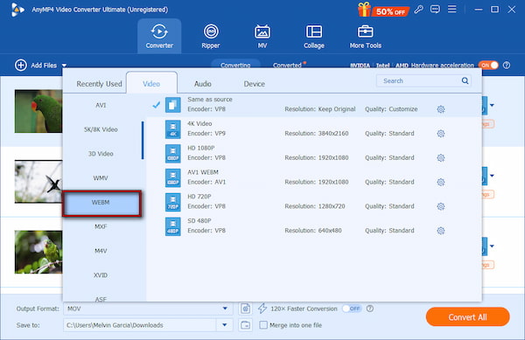525x340 pixels.
Task: Open settings gear for 4K Video
Action: point(441,134)
